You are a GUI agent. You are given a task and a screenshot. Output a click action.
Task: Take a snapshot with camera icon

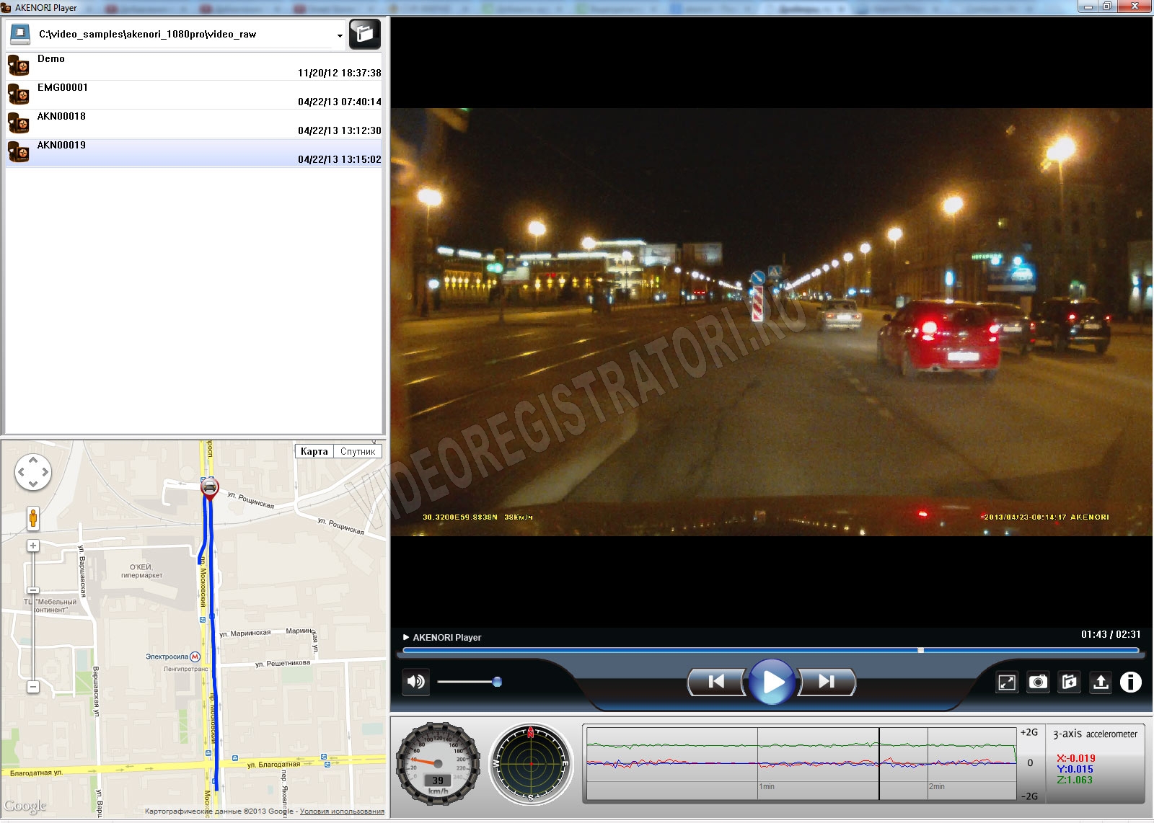(x=1038, y=682)
